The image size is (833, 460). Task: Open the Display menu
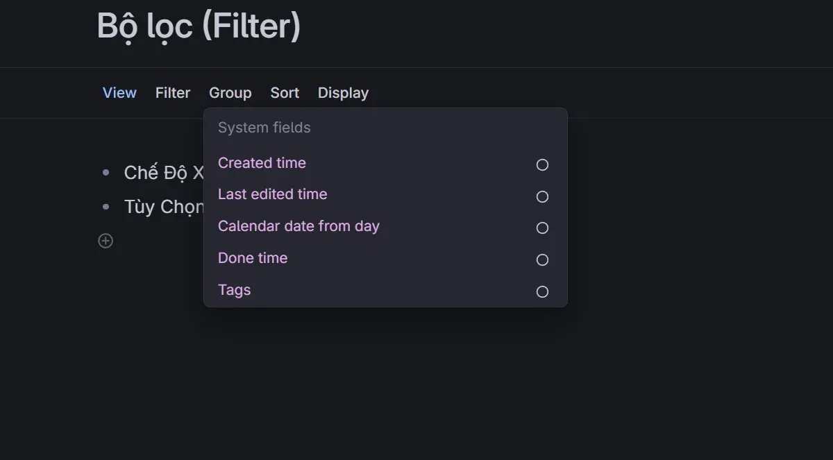pos(343,93)
